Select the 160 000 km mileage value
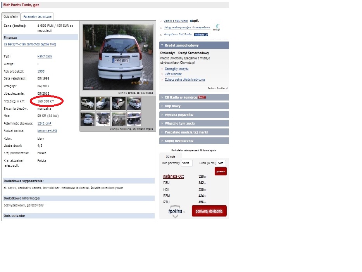Screen dimensions: 362x272 [46, 101]
